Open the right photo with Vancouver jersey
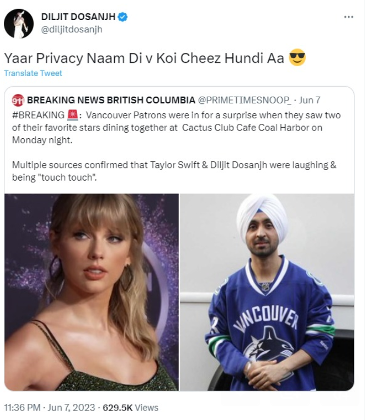365x420 pixels. tap(267, 292)
